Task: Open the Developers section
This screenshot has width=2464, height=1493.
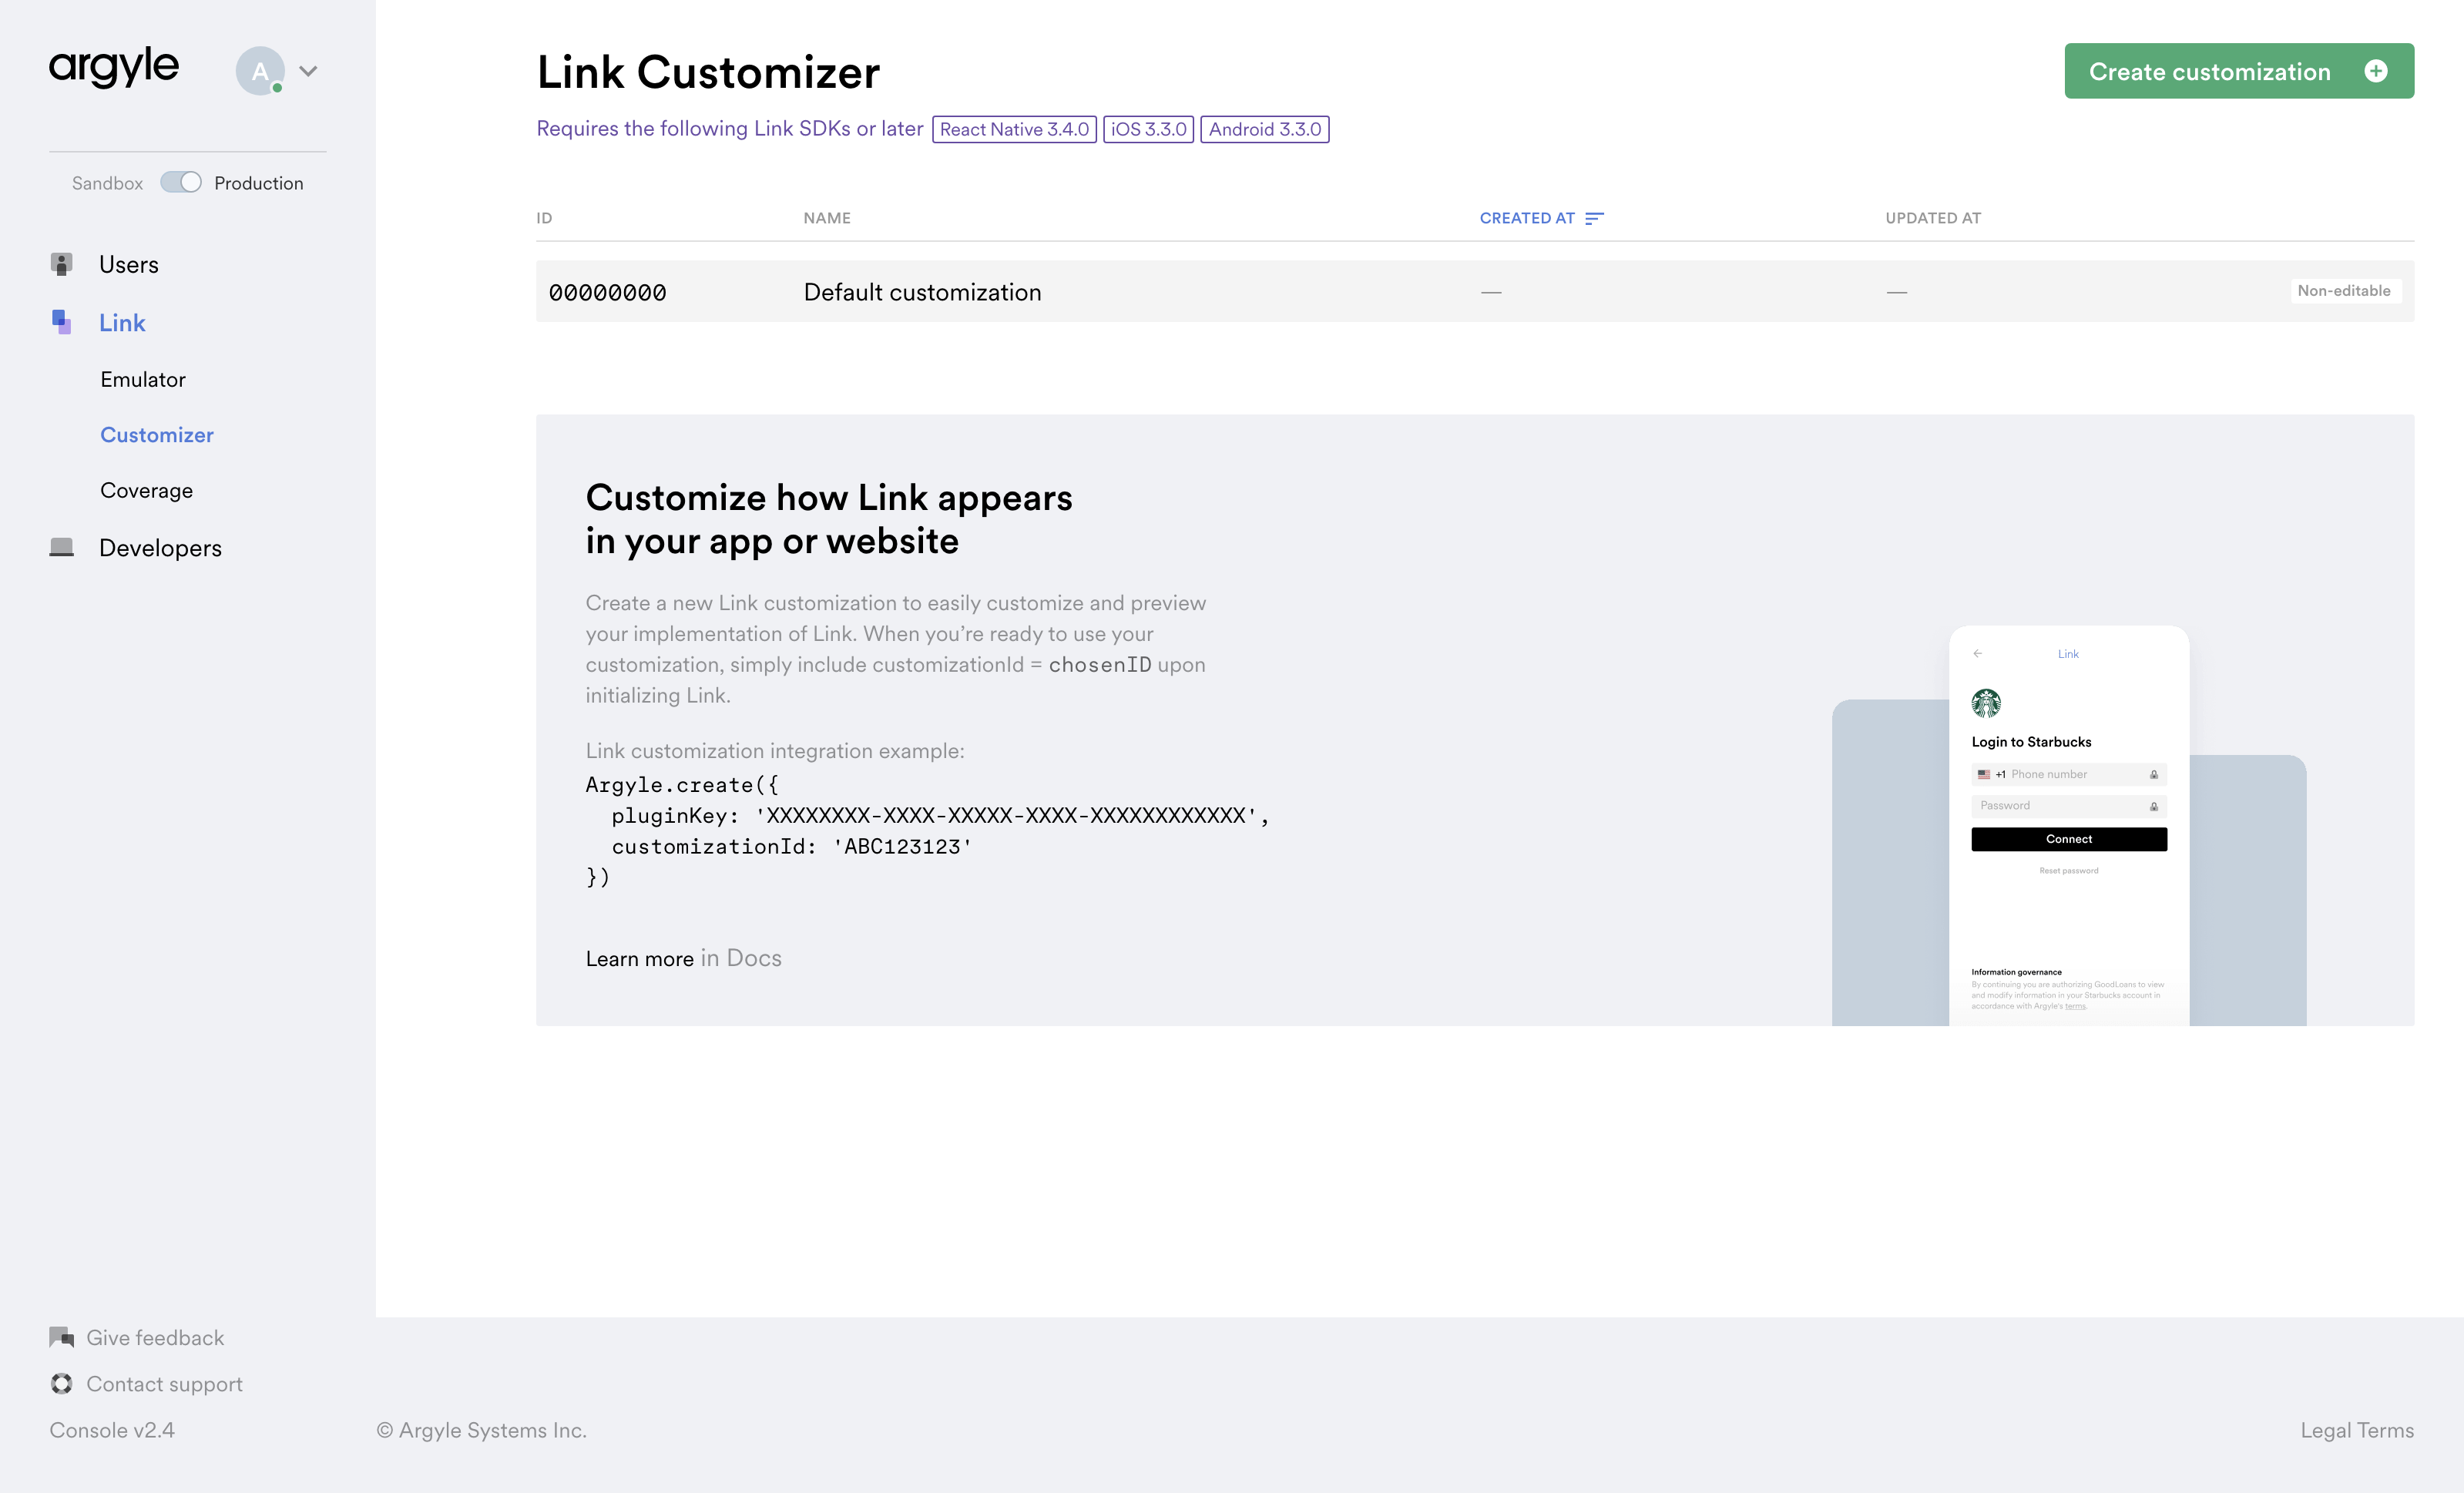Action: click(x=160, y=548)
